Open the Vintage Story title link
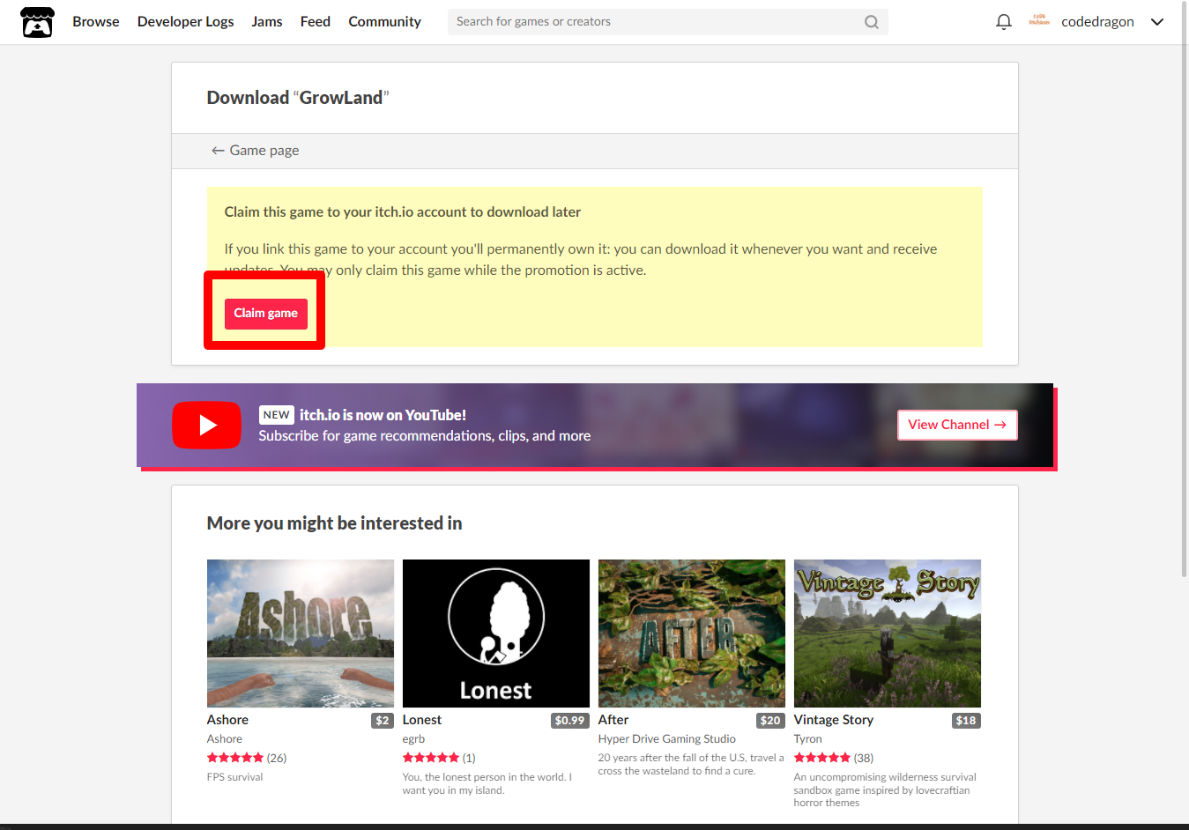 coord(834,720)
